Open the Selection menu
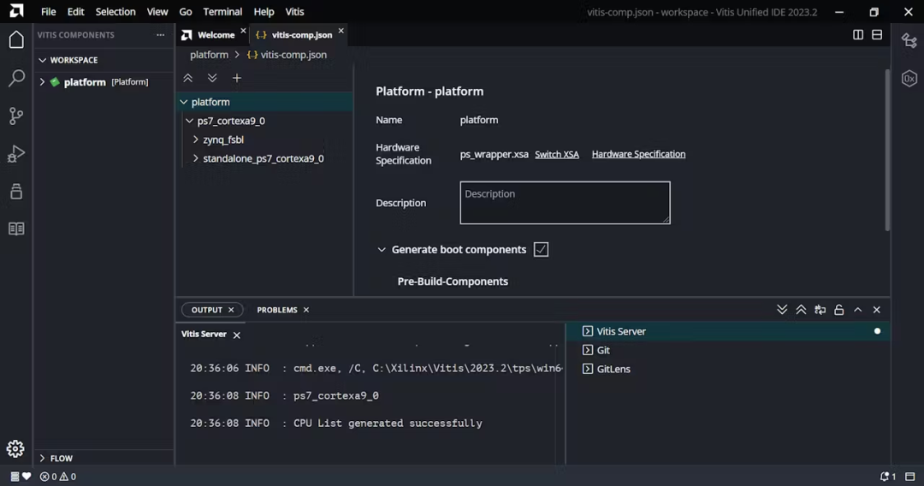Image resolution: width=924 pixels, height=486 pixels. [115, 12]
